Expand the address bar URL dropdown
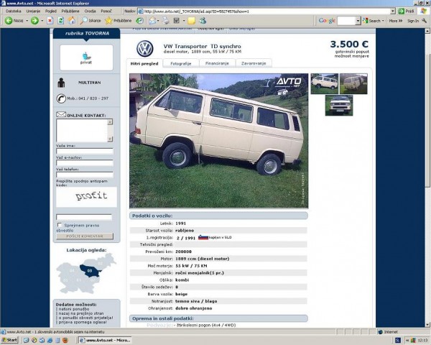 tap(393, 11)
